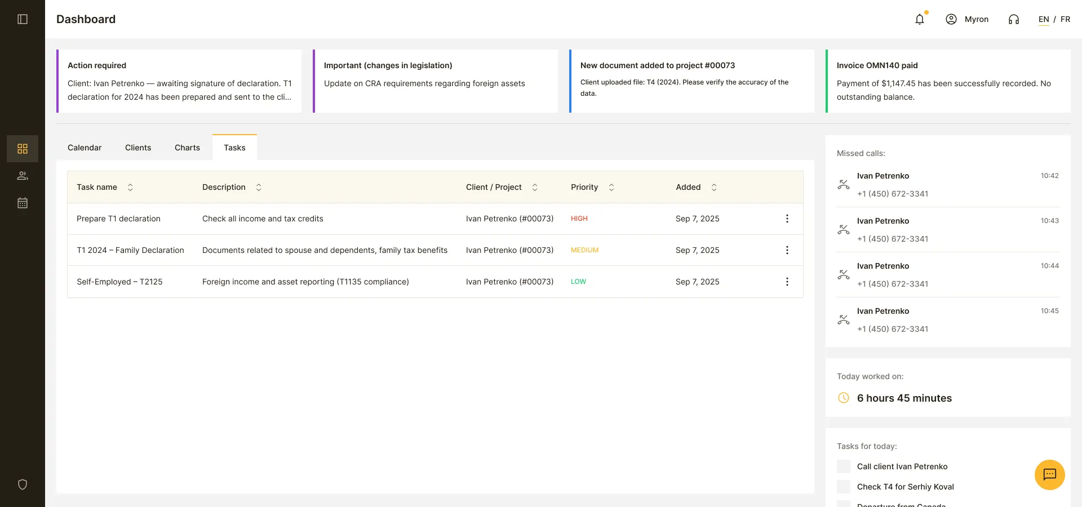This screenshot has height=507, width=1082.
Task: Open dashboard grid icon in sidebar
Action: pos(23,149)
